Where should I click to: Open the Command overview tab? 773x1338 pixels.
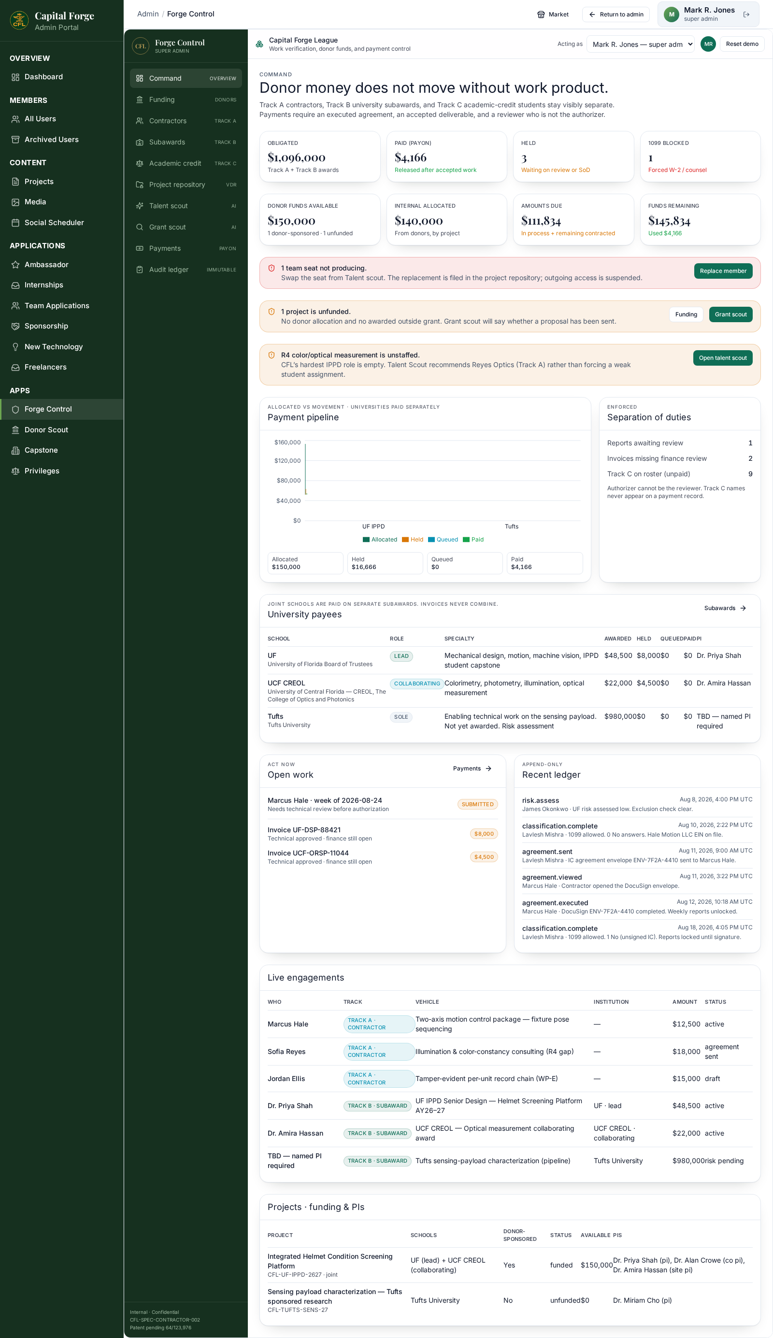pos(186,79)
